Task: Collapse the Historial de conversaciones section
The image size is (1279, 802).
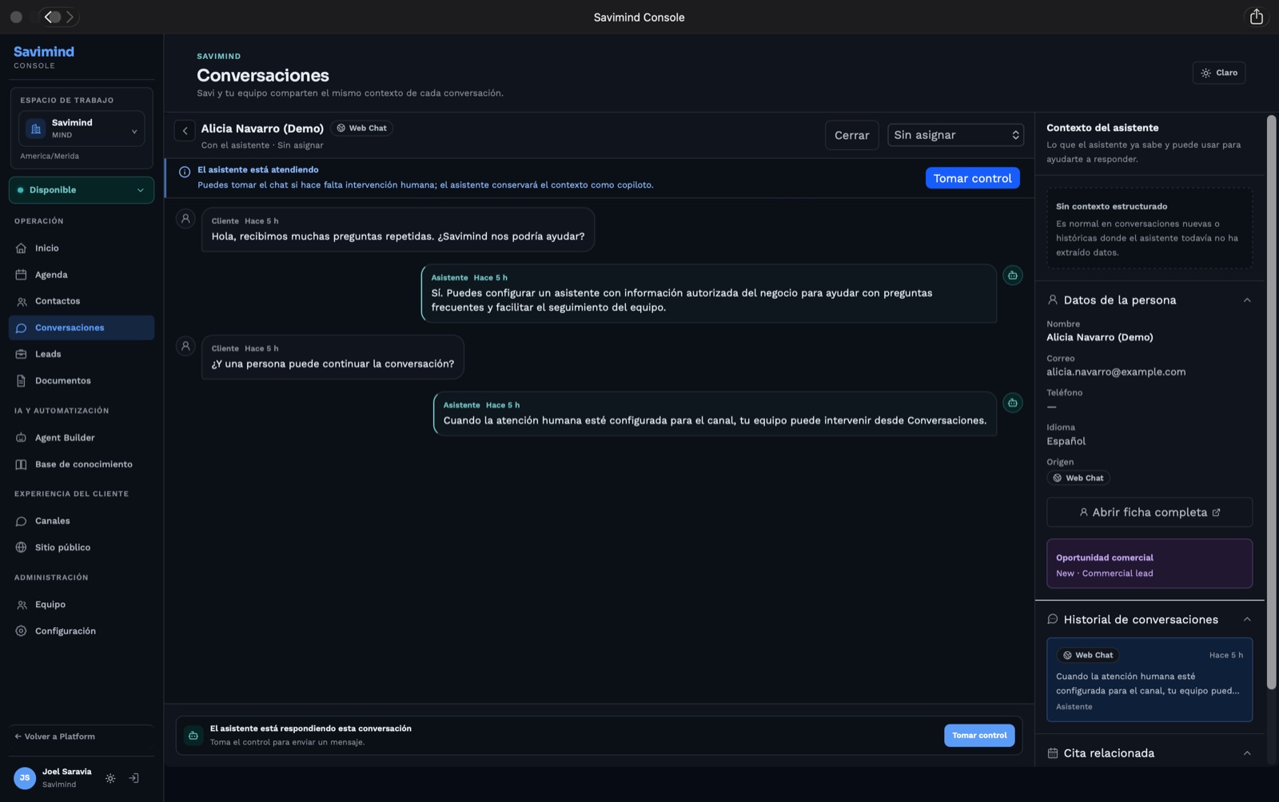Action: coord(1247,620)
